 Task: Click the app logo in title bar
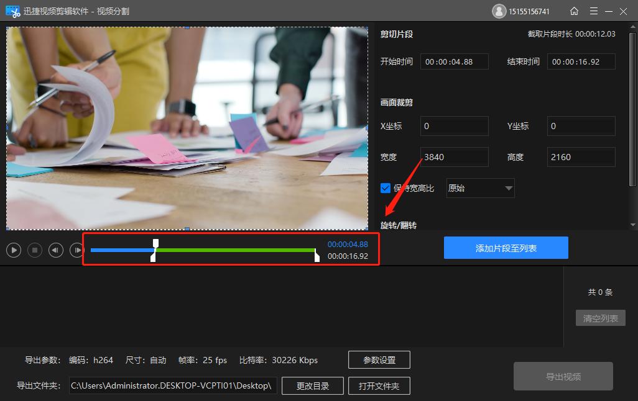[x=13, y=11]
